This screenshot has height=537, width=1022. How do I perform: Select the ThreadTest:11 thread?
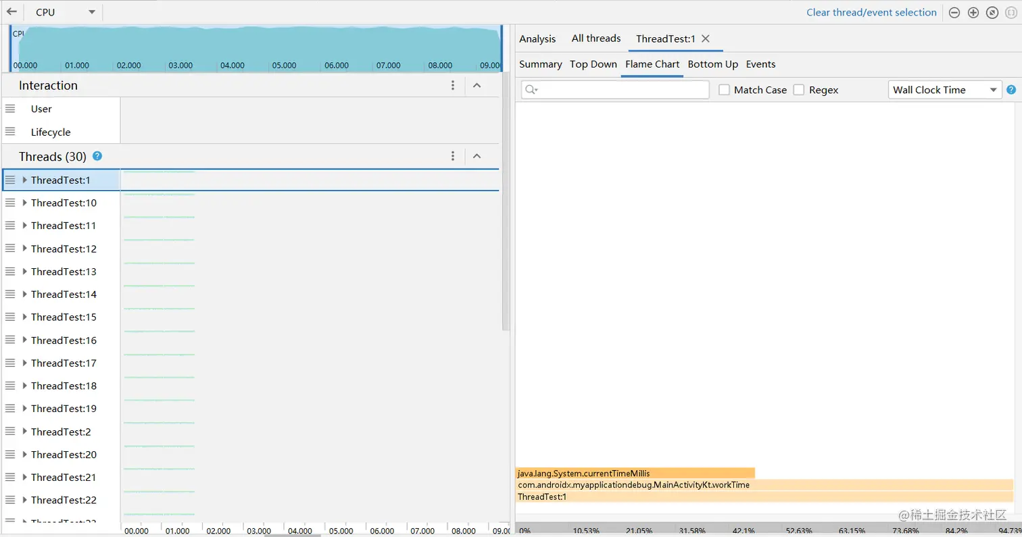pyautogui.click(x=64, y=226)
